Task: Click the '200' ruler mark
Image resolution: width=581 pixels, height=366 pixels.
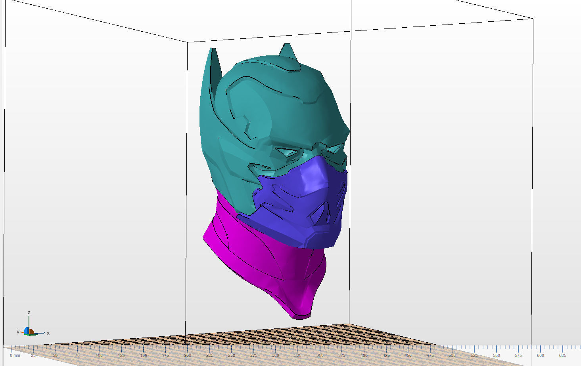Action: 188,355
